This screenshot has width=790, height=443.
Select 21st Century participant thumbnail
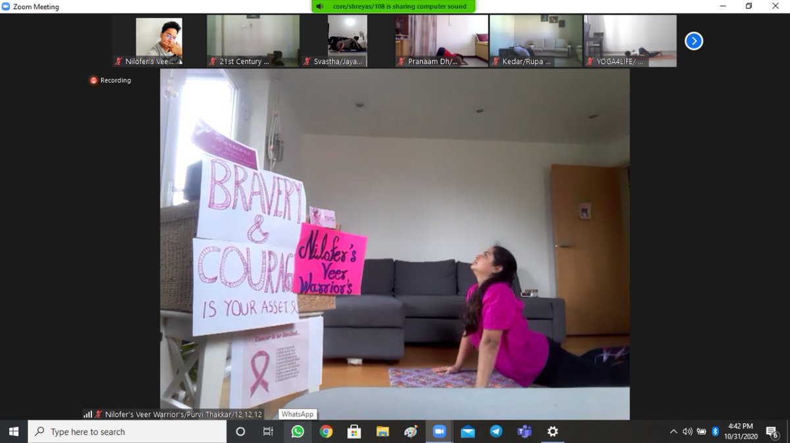(253, 41)
